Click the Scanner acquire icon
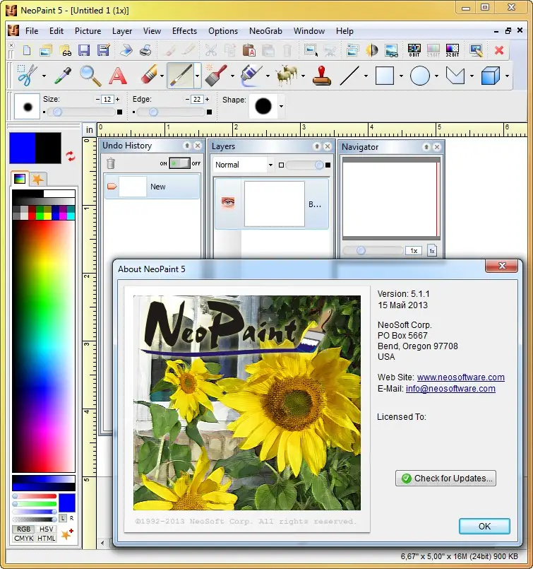The image size is (533, 569). [126, 50]
